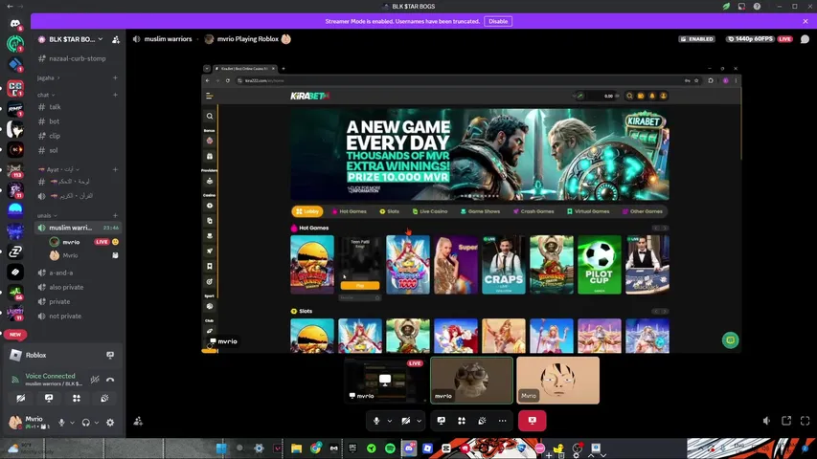This screenshot has height=459, width=817.
Task: Open the talk channel
Action: pos(79,107)
